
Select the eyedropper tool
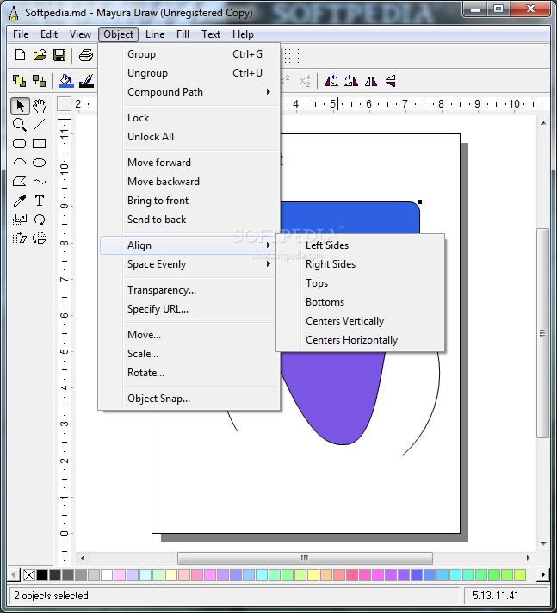pos(20,201)
